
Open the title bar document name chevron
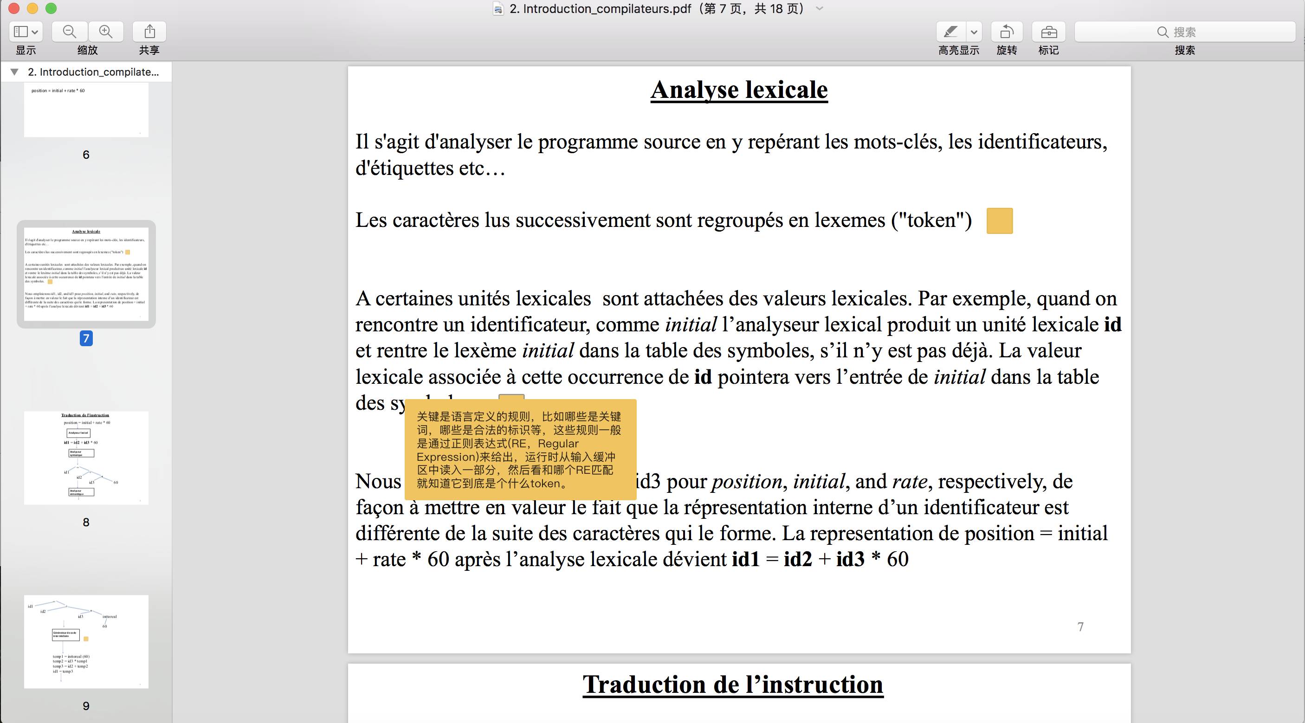820,9
